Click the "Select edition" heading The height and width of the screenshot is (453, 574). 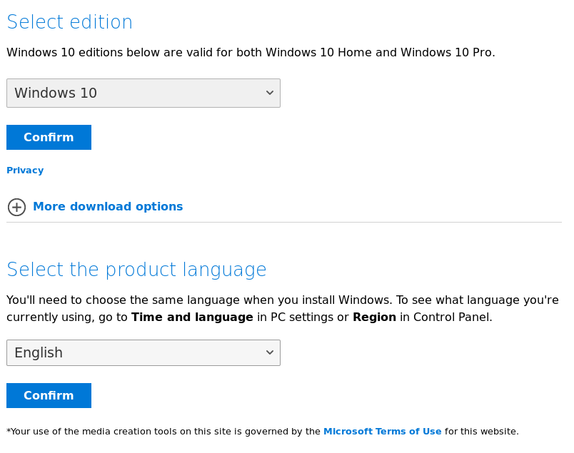[x=69, y=22]
